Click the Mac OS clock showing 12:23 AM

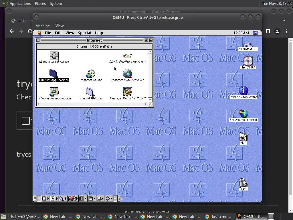point(241,33)
